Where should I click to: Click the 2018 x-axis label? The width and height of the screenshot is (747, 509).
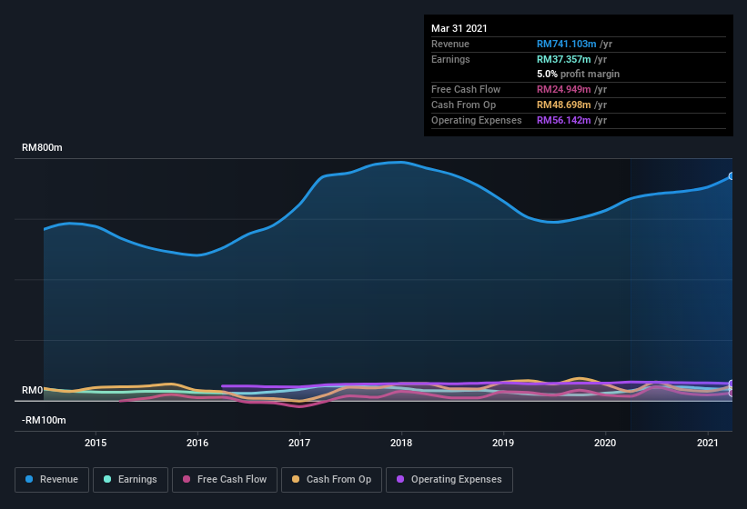coord(401,443)
